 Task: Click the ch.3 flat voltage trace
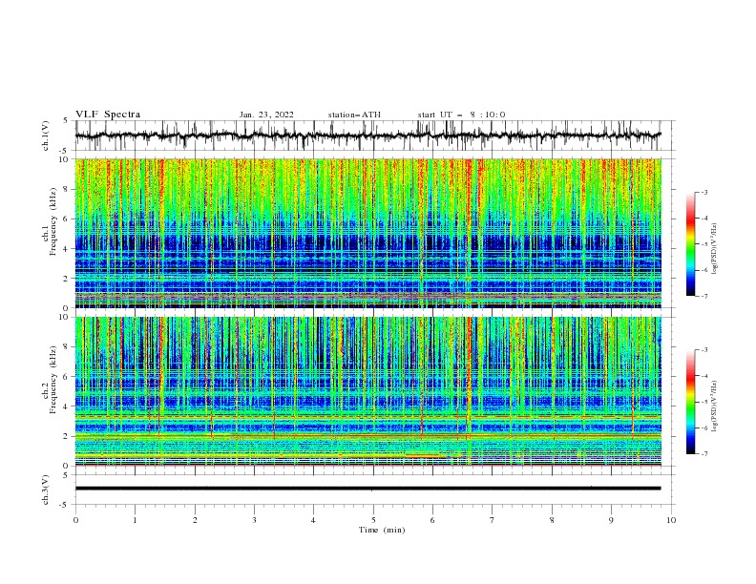367,489
